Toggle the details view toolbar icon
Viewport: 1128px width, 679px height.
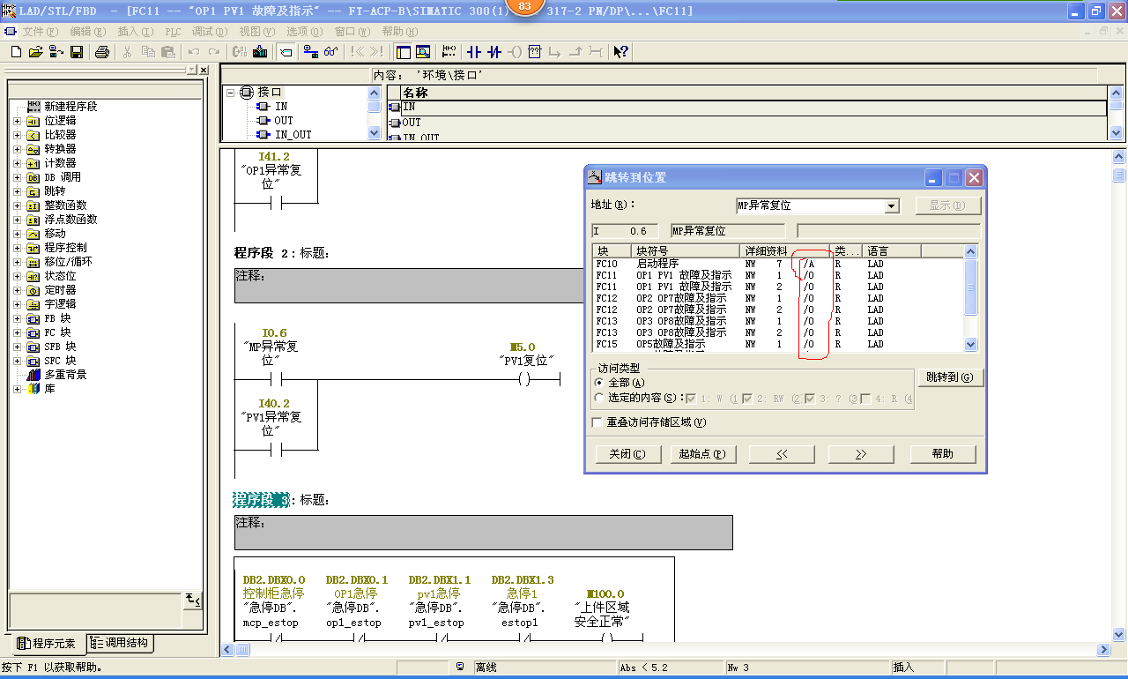[x=423, y=52]
